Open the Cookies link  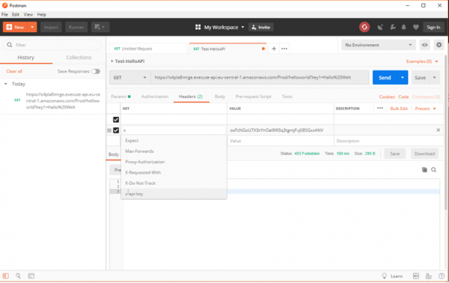(x=387, y=97)
